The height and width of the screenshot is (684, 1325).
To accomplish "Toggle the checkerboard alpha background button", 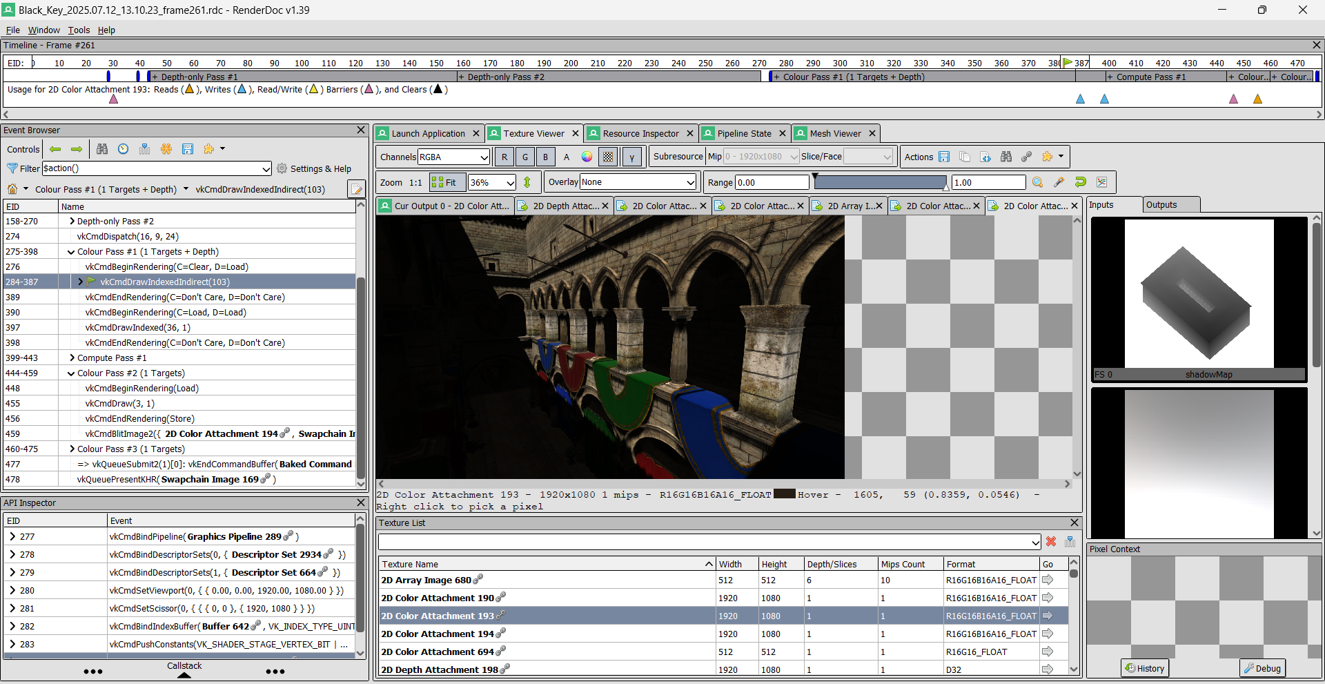I will [608, 157].
